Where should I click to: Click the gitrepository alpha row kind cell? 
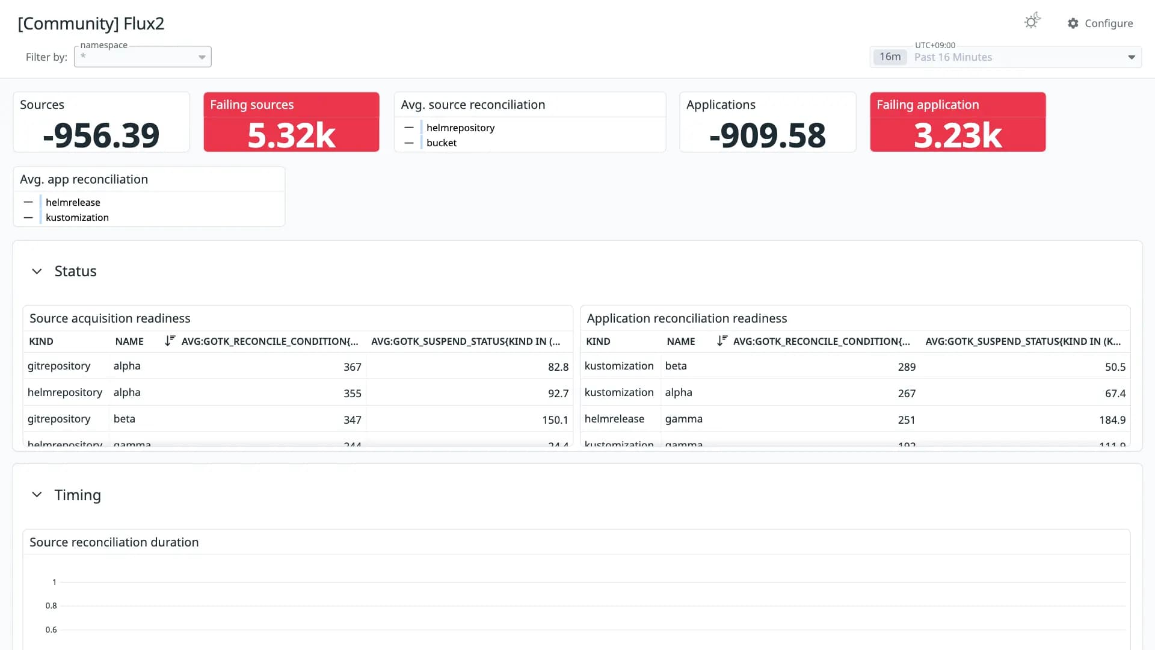59,366
